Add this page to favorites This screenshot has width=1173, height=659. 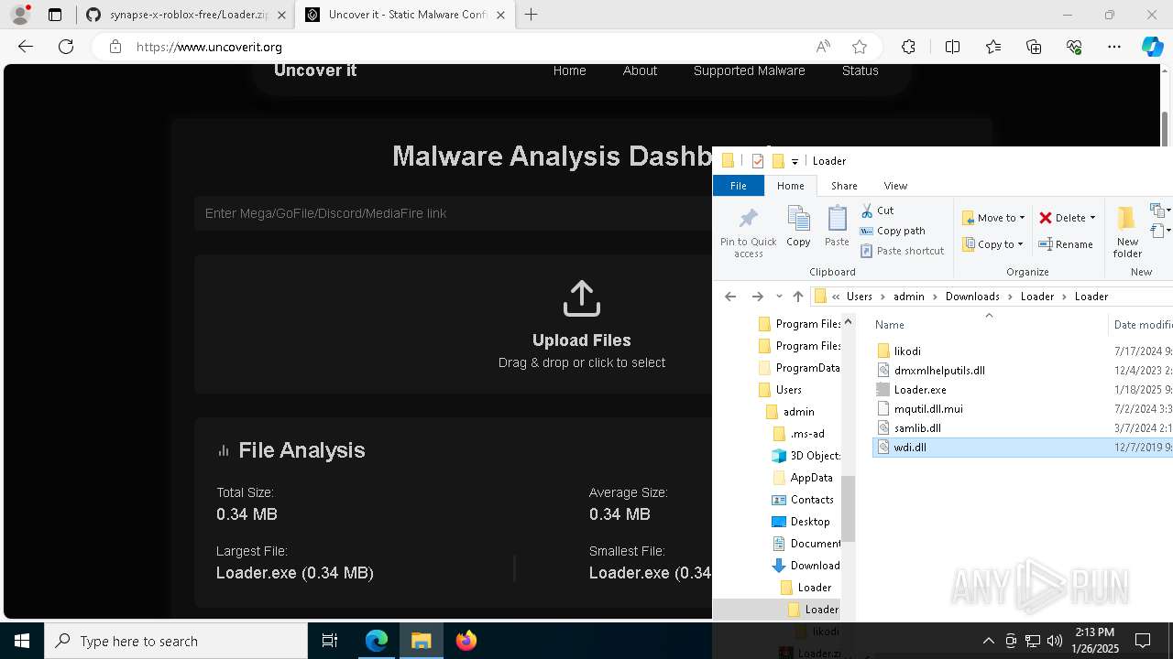coord(860,47)
